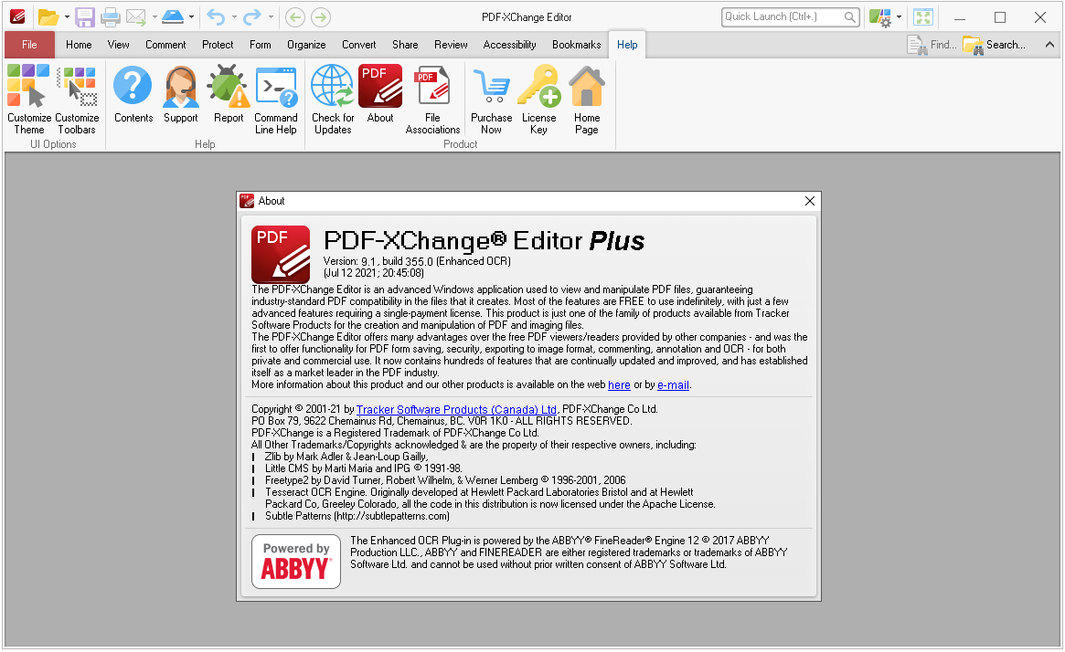Image resolution: width=1065 pixels, height=652 pixels.
Task: Click the Save floppy disk icon
Action: pyautogui.click(x=85, y=17)
